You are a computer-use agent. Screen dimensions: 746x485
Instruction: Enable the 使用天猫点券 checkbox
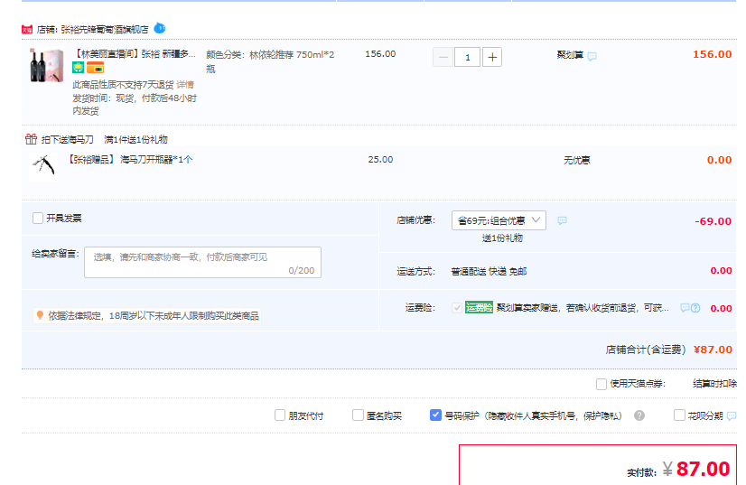[601, 384]
